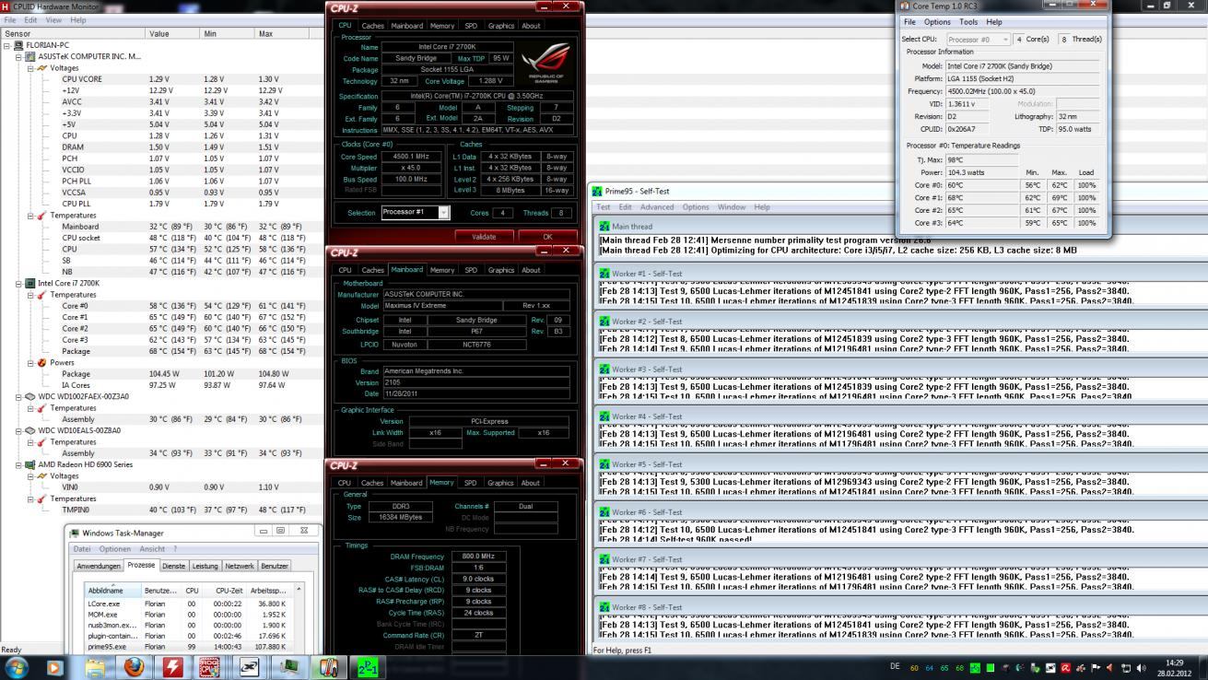Click the Main thread icon in Prime95
1208x680 pixels.
[604, 226]
